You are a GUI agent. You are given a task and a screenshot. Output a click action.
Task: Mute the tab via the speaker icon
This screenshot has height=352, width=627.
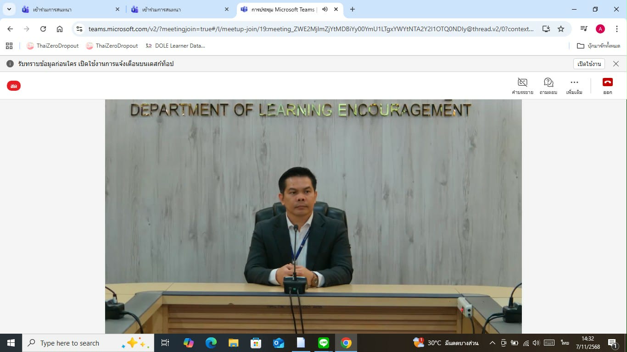click(x=325, y=9)
